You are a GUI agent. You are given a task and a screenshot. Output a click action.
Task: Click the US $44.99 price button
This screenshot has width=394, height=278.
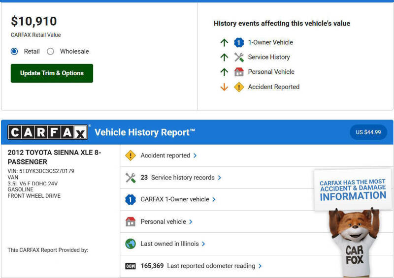click(x=368, y=132)
